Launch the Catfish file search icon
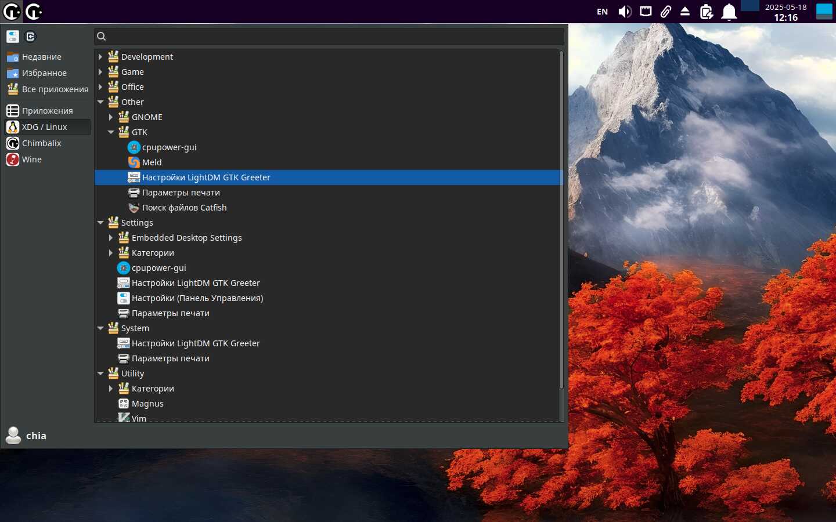This screenshot has height=522, width=836. (x=134, y=208)
